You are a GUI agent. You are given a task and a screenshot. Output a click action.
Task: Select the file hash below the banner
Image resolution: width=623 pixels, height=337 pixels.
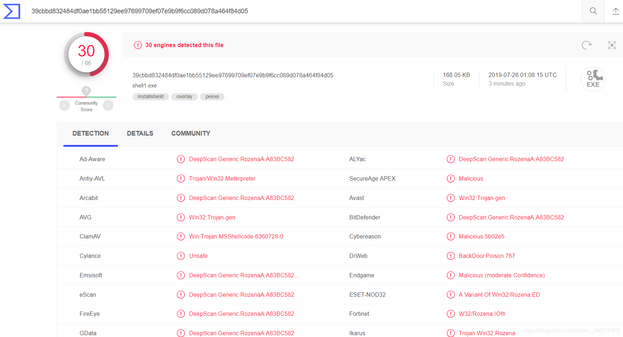click(233, 76)
